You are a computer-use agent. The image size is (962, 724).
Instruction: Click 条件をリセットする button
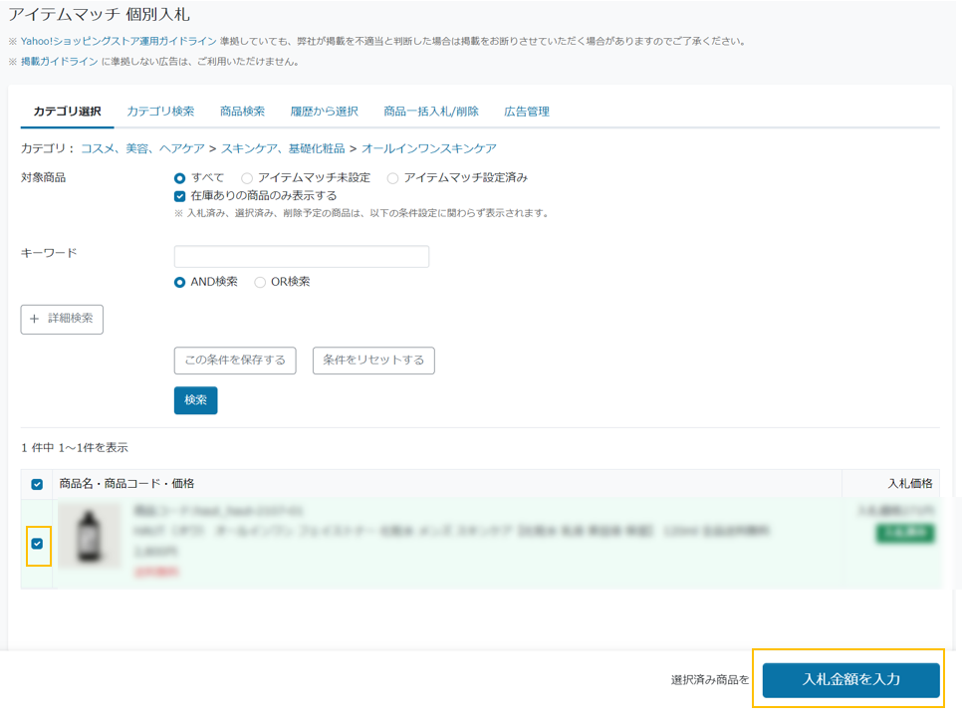pyautogui.click(x=373, y=361)
